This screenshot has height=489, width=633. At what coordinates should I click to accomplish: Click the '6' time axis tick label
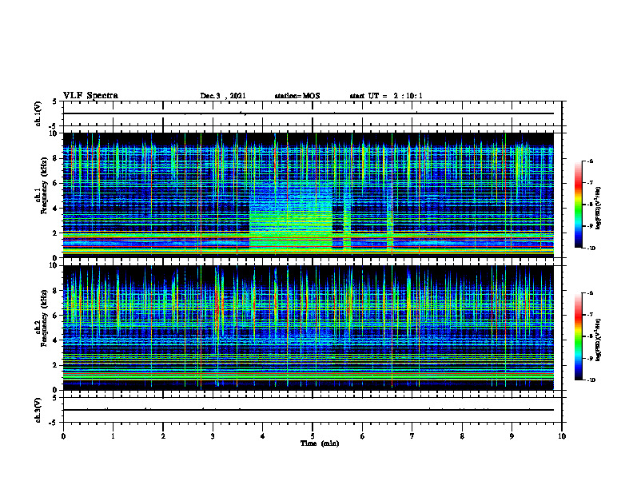(x=362, y=436)
